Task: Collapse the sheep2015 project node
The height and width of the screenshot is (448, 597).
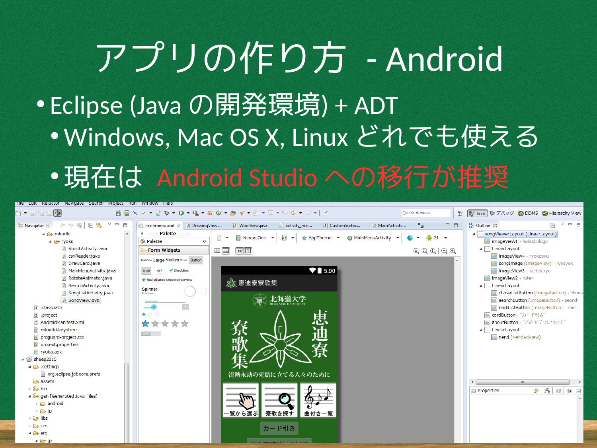Action: [23, 359]
